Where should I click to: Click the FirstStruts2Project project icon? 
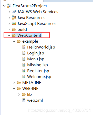click(x=9, y=6)
